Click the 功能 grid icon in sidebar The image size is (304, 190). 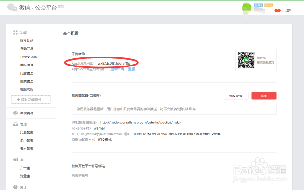point(15,33)
